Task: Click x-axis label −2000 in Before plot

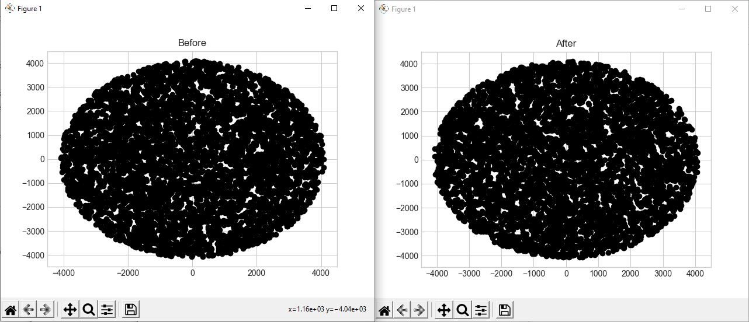Action: coord(128,273)
